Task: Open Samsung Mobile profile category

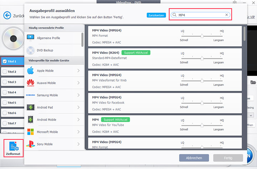Action: pyautogui.click(x=54, y=95)
